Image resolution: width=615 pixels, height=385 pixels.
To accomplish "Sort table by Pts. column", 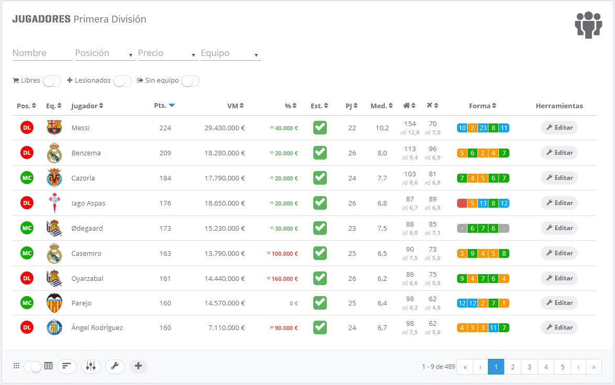I will click(164, 106).
